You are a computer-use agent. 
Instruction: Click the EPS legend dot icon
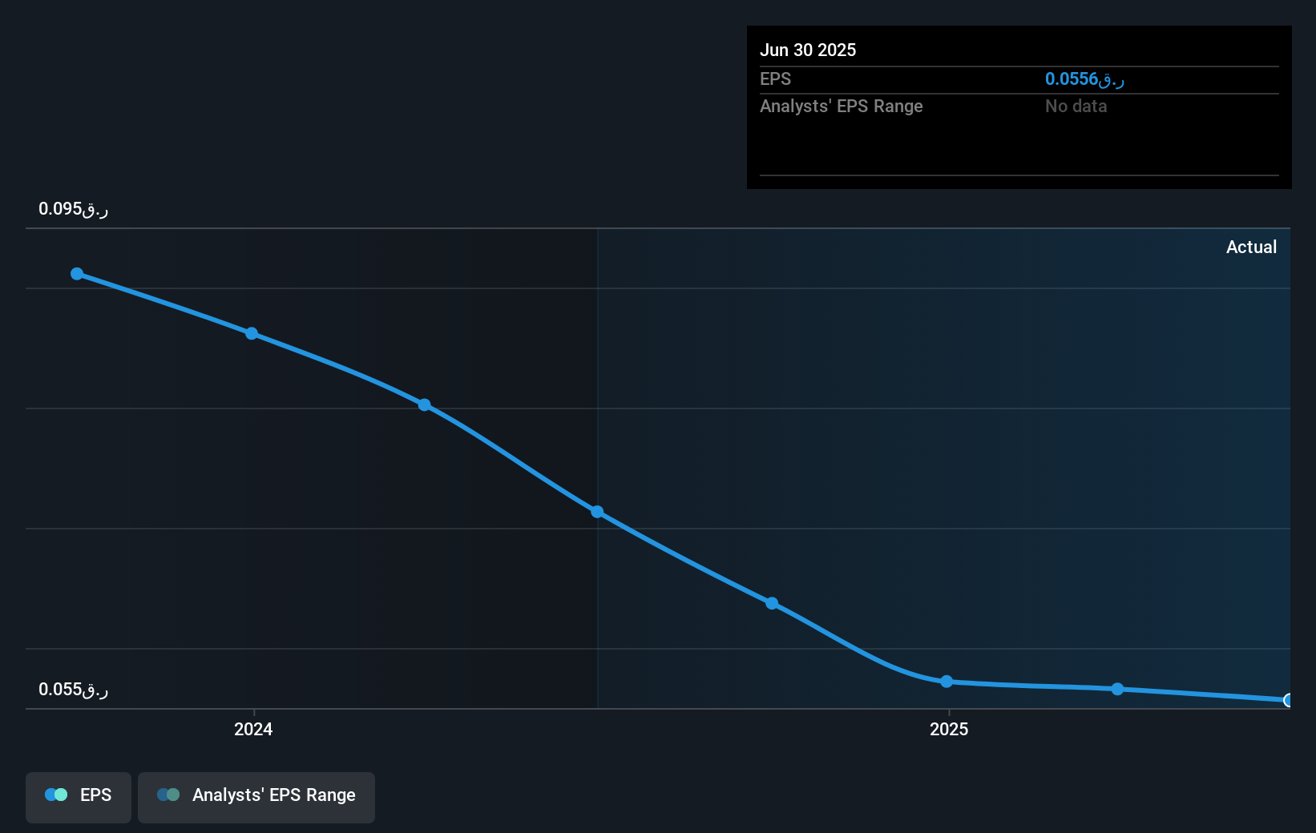click(55, 795)
